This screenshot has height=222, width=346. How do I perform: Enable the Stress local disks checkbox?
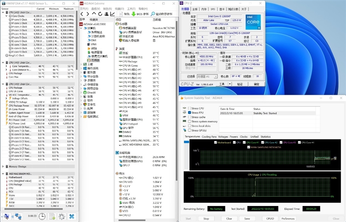pos(189,126)
